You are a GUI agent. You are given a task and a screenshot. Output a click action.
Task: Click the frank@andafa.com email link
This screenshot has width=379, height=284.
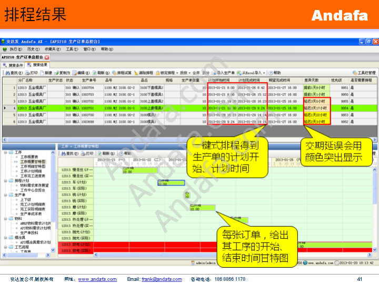tap(162, 279)
